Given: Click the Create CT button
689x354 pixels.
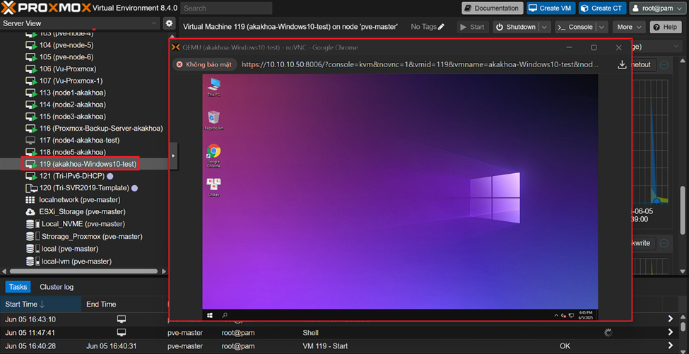Looking at the screenshot, I should click(601, 8).
